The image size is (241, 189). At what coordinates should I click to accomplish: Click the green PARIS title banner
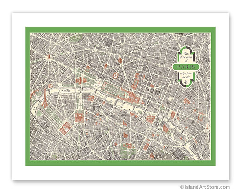pos(186,67)
